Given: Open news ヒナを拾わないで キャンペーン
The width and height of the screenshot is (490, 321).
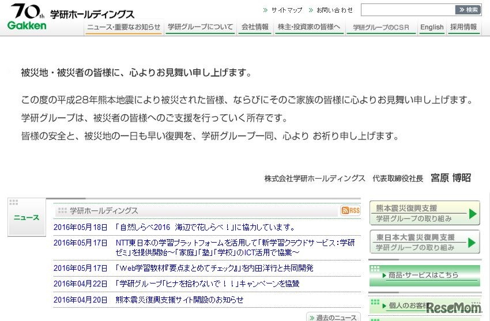Looking at the screenshot, I should (208, 284).
